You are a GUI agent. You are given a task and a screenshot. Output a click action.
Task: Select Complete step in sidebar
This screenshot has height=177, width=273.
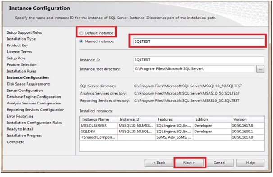[15, 142]
